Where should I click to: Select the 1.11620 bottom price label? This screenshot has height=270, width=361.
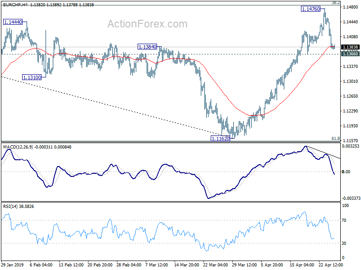(x=221, y=139)
